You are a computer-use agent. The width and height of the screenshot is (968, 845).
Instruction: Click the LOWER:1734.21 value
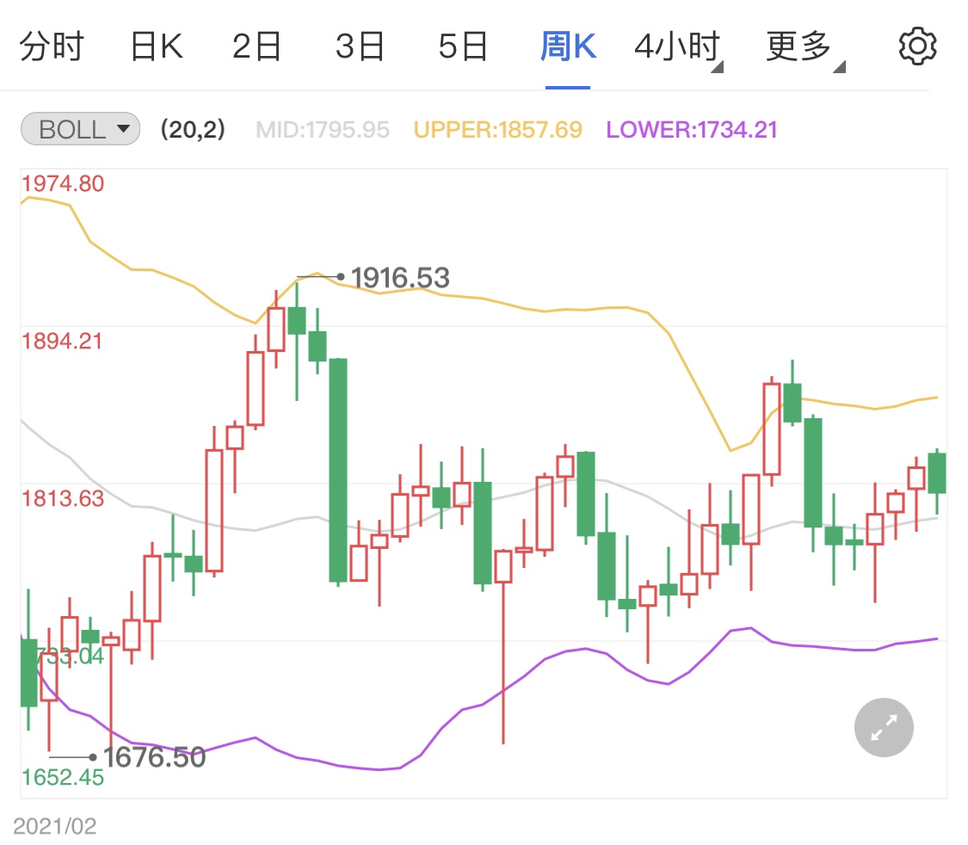[x=692, y=130]
